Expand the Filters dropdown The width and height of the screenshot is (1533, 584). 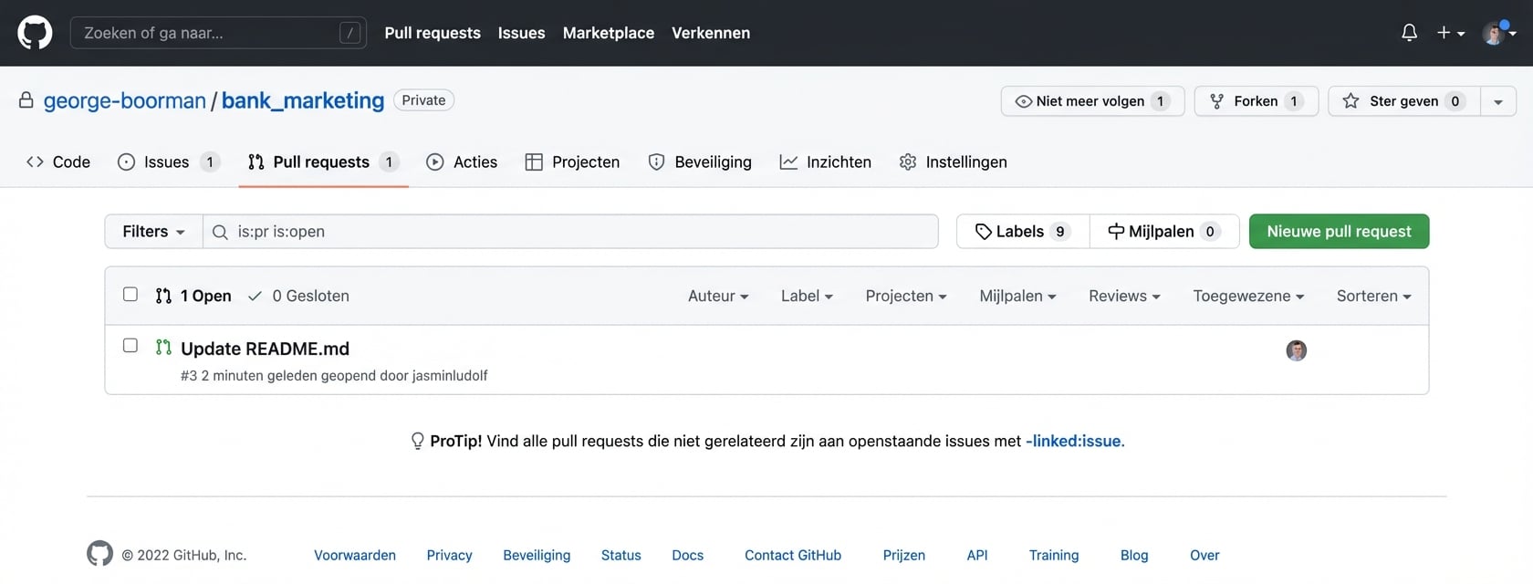coord(153,232)
